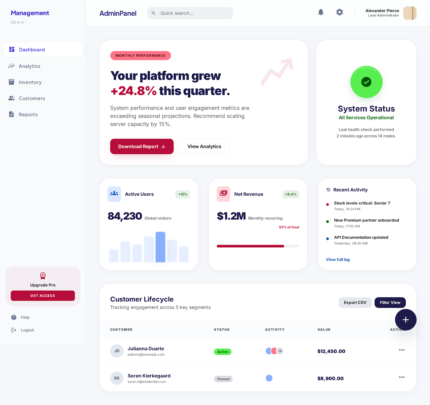Click the Download Report button
Screen dimensions: 430x405
(x=142, y=146)
